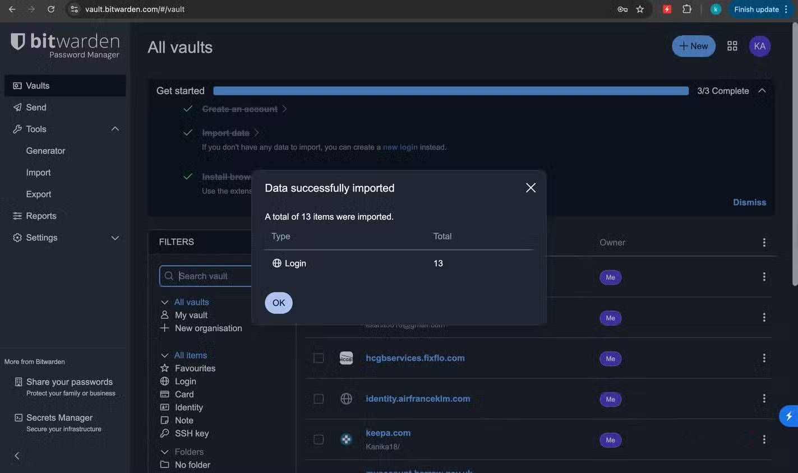Open the Export tool page
The image size is (798, 473).
click(38, 194)
